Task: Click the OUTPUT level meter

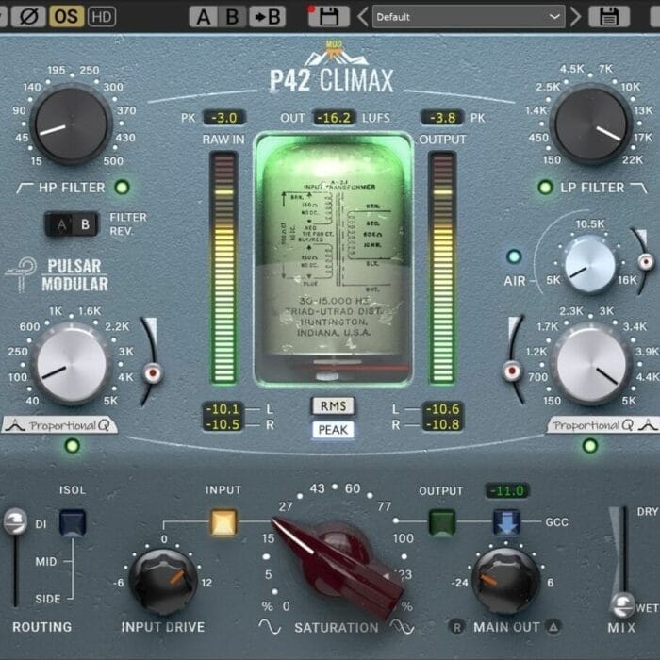Action: pyautogui.click(x=442, y=268)
